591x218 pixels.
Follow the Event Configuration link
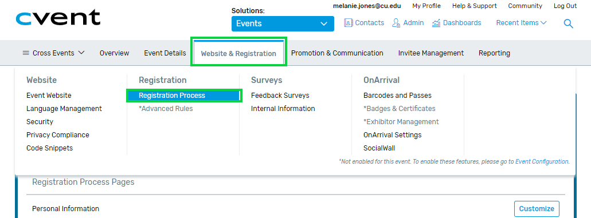(542, 161)
